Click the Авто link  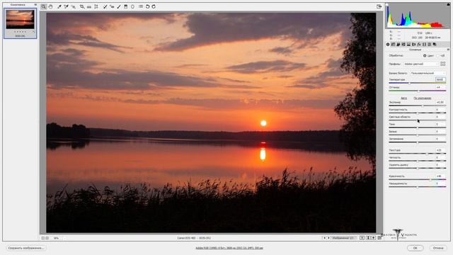(x=404, y=98)
